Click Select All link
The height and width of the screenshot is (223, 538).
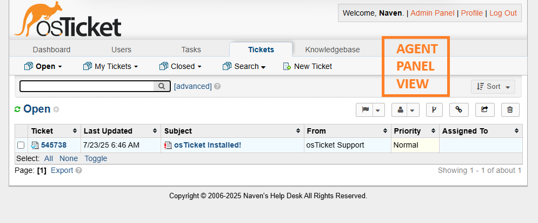[49, 158]
